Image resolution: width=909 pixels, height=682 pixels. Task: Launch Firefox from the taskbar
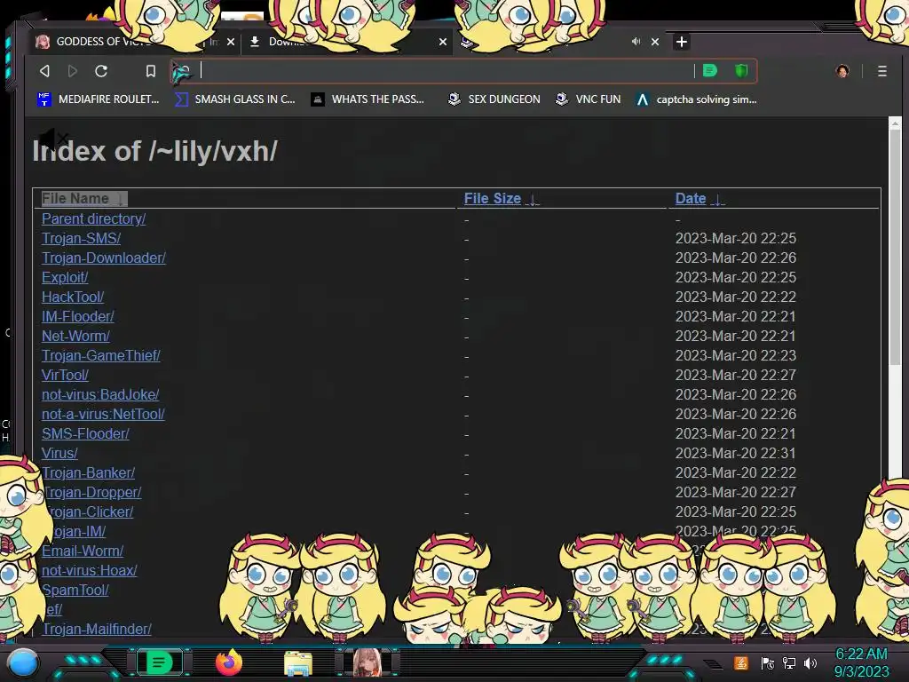[x=228, y=662]
